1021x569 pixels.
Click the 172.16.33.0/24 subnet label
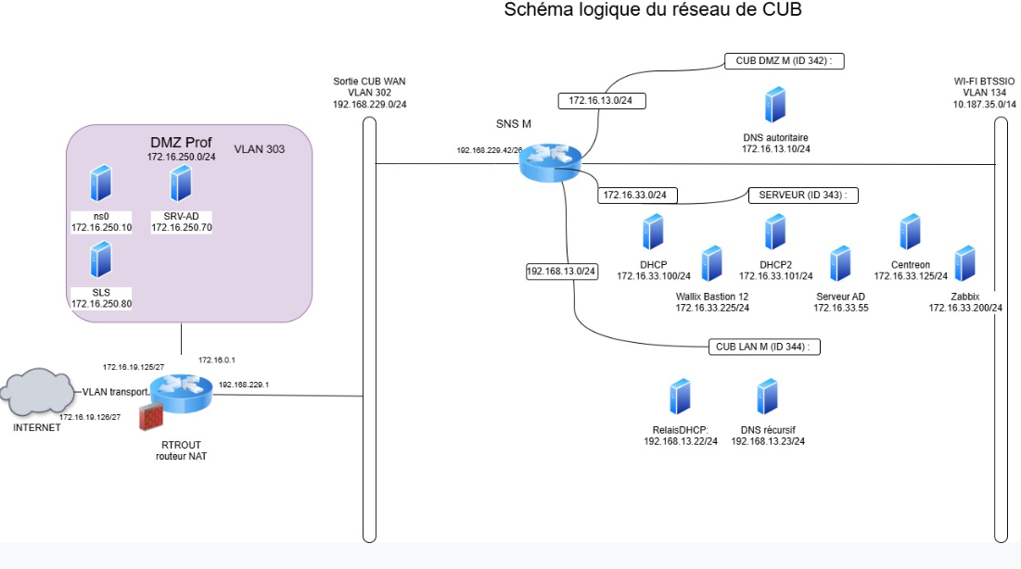point(637,196)
